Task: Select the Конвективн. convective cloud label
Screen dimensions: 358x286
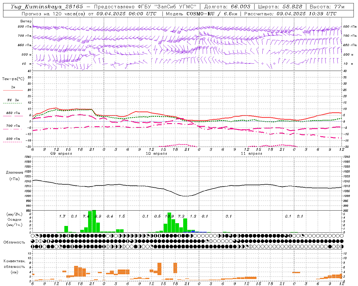Action: pos(15,261)
